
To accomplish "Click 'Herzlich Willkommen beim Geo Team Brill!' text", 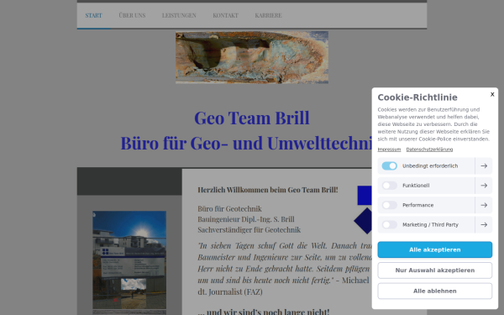I will coord(268,190).
